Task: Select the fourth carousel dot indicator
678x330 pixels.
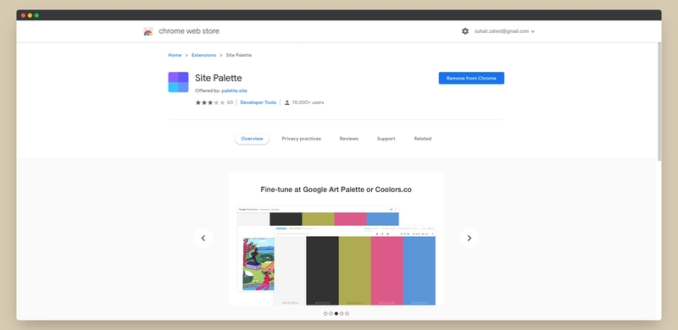Action: point(342,314)
